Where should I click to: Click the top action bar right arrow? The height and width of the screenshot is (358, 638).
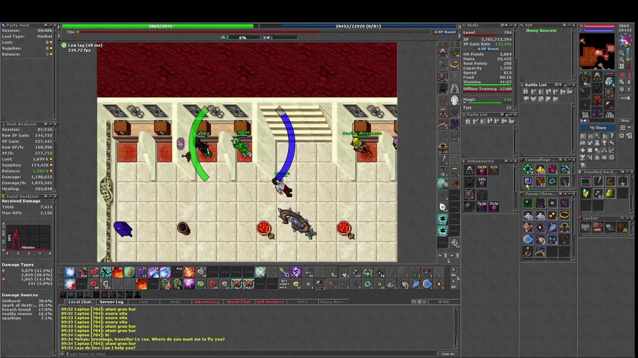pos(454,269)
